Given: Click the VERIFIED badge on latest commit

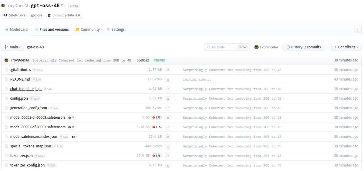Looking at the screenshot, I should click(160, 60).
